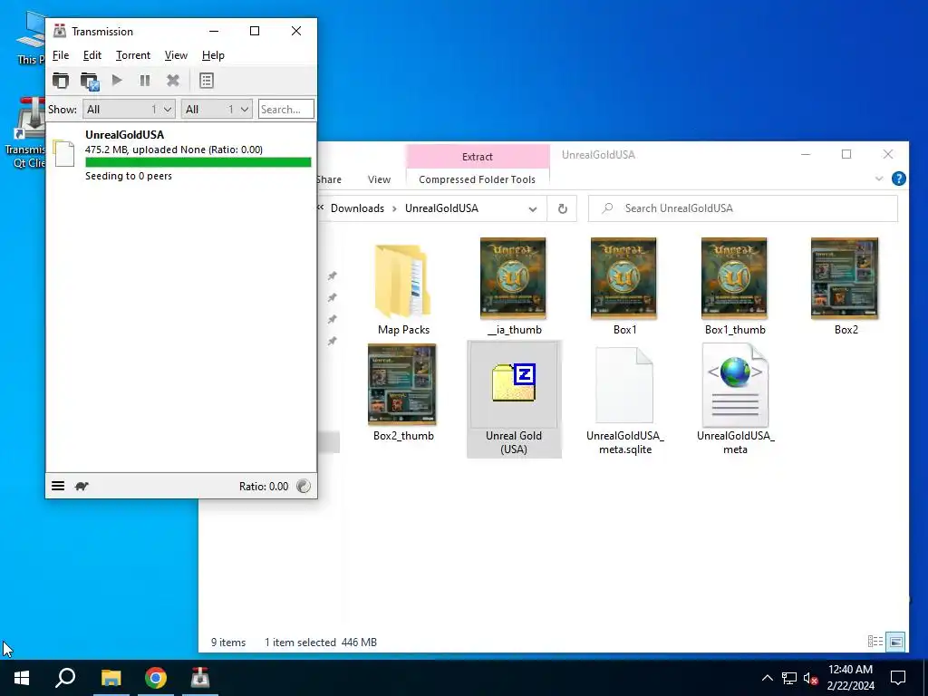
Task: Focus the Transmission torrent search field
Action: point(285,110)
